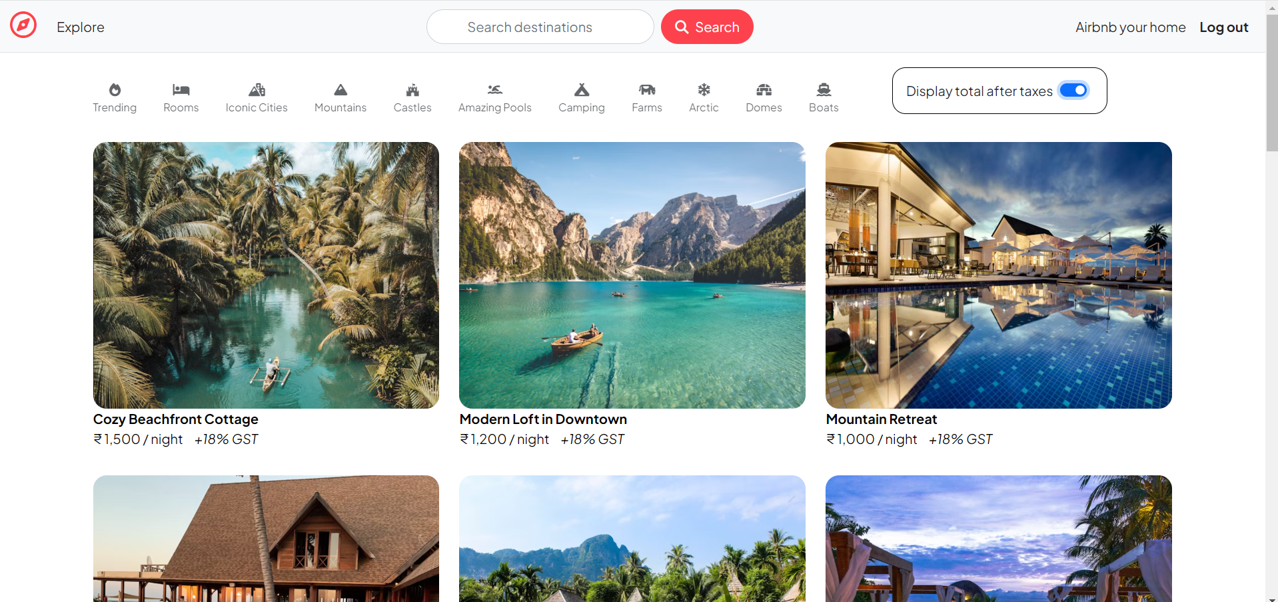Filter listings by Farms icon

[x=646, y=90]
